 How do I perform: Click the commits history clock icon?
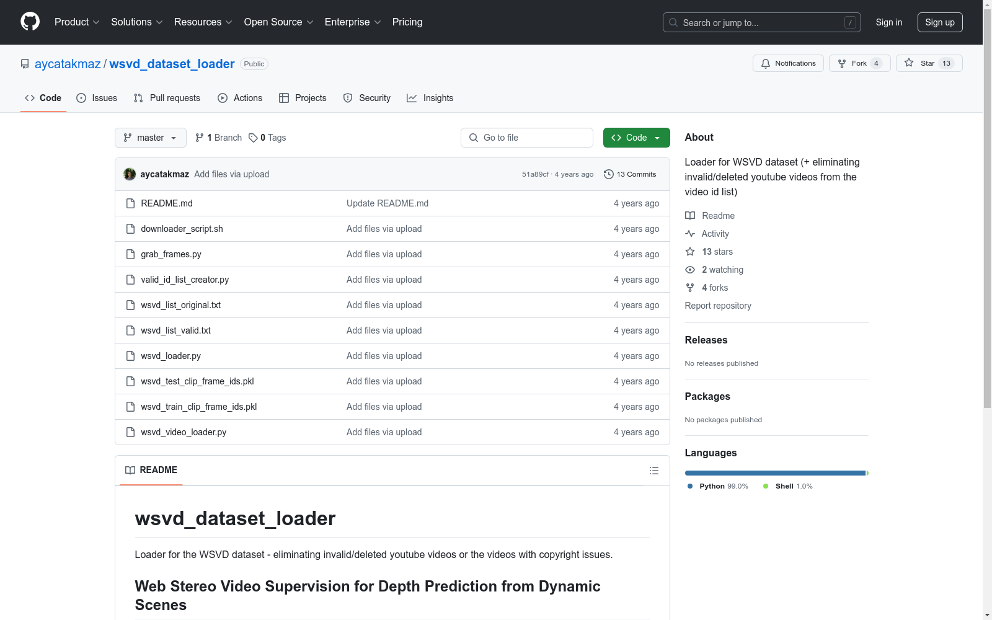609,174
